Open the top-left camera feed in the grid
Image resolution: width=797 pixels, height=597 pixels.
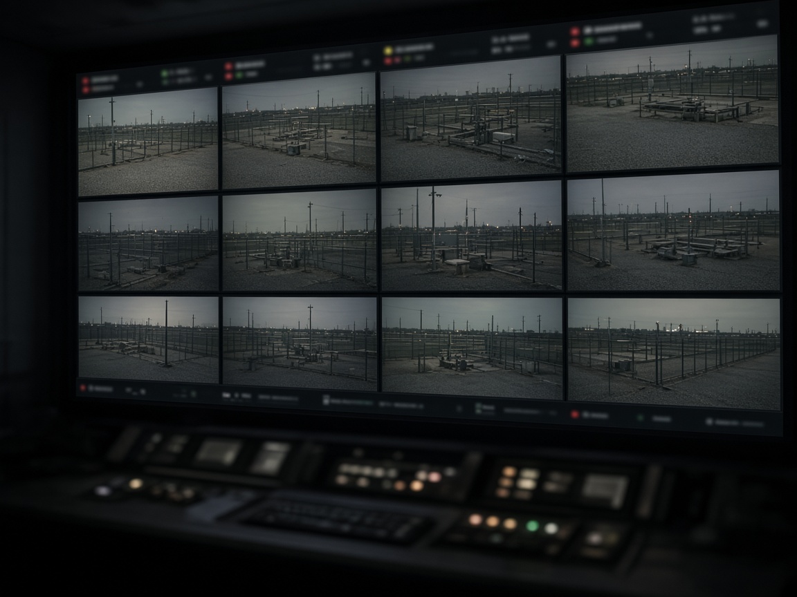tap(148, 141)
